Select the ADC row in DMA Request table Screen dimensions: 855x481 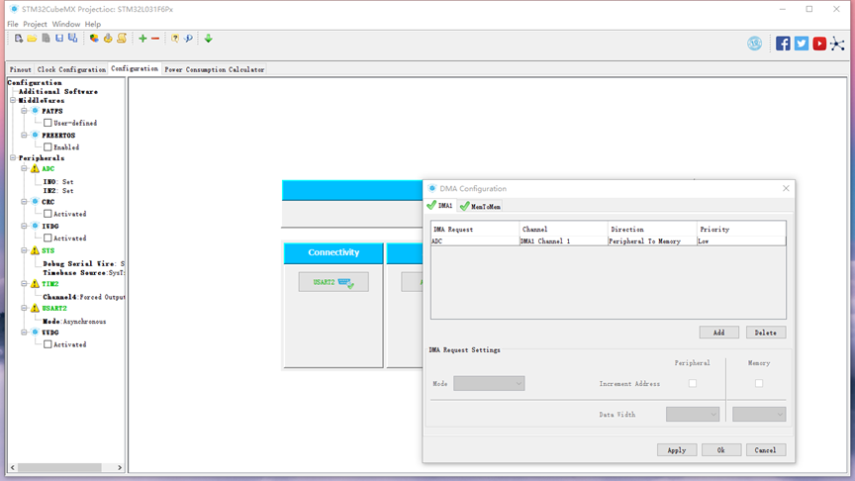click(609, 240)
